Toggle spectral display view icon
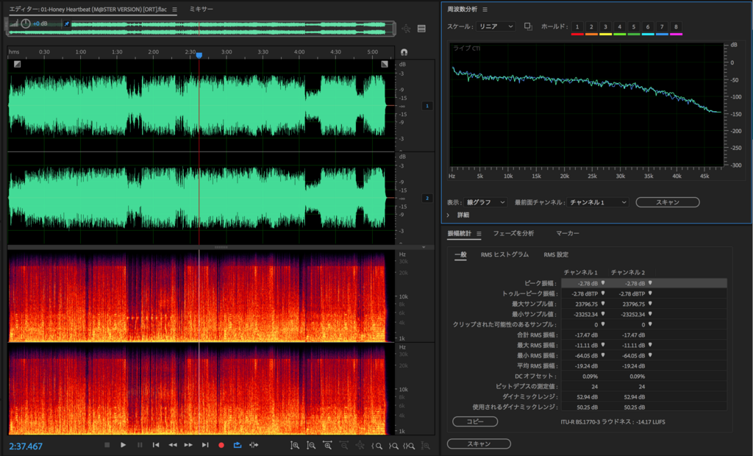The image size is (753, 456). (x=421, y=29)
